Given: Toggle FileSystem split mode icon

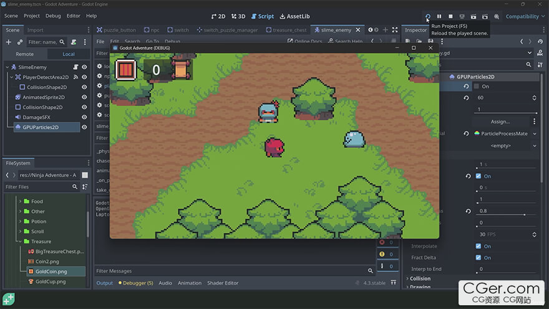Looking at the screenshot, I should (85, 175).
